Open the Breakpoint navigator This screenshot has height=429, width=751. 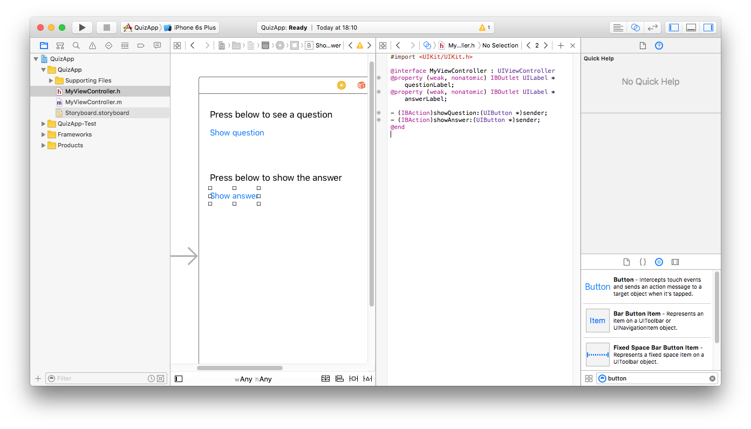pos(141,46)
